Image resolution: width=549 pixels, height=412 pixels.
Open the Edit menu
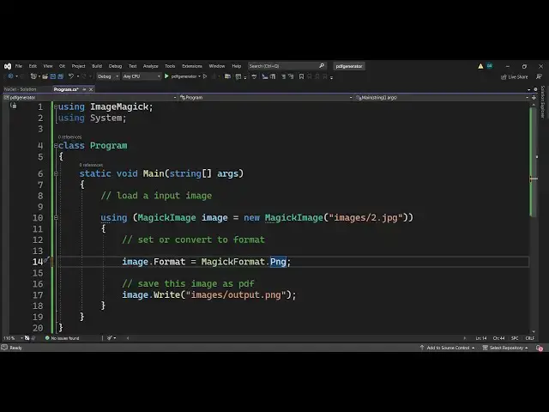point(33,66)
